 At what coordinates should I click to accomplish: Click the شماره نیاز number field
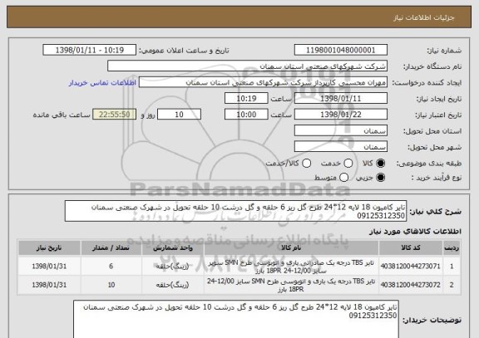click(341, 50)
